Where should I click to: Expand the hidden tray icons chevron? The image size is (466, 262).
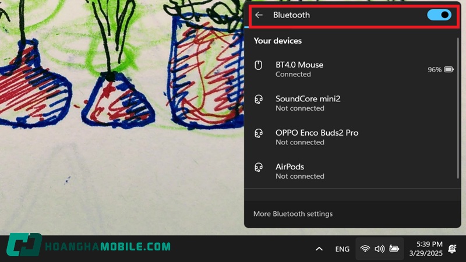point(319,249)
